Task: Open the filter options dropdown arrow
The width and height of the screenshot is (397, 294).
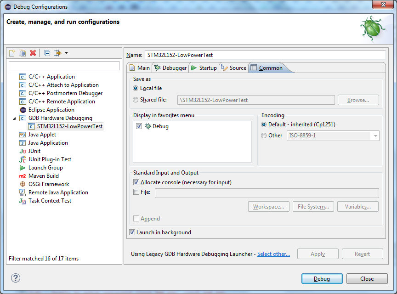Action: click(x=66, y=53)
